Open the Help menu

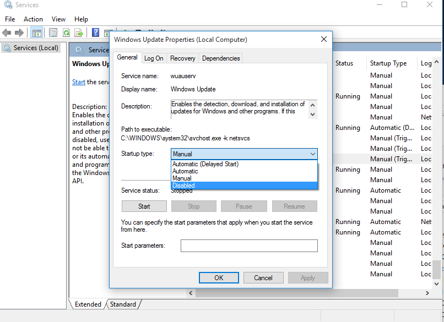[82, 19]
